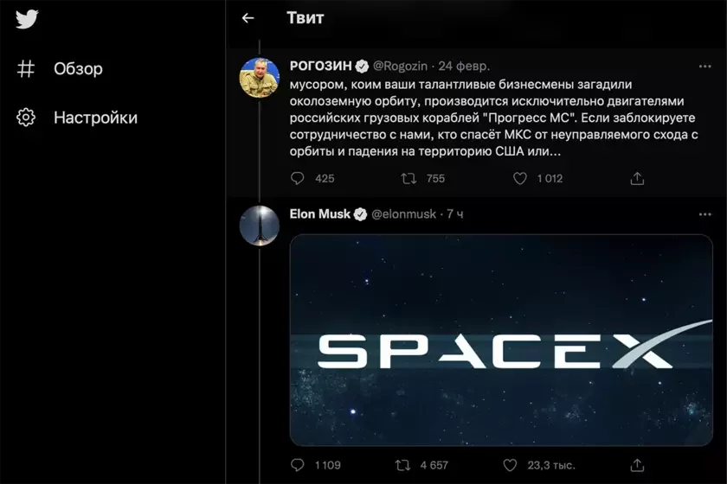Retweet Elon Musk's tweet showing 4 657
The image size is (727, 484).
[402, 465]
